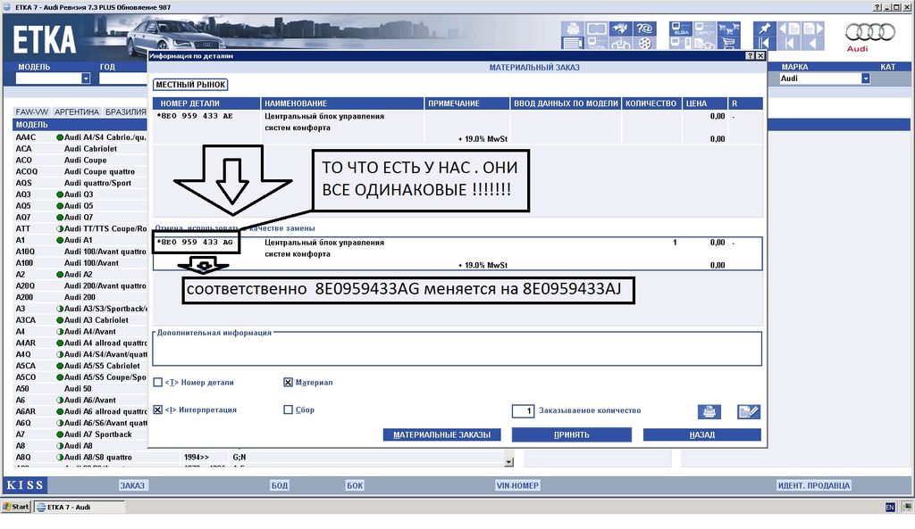Uncheck the Материал checkbox
Viewport: 915px width, 529px height.
click(289, 383)
